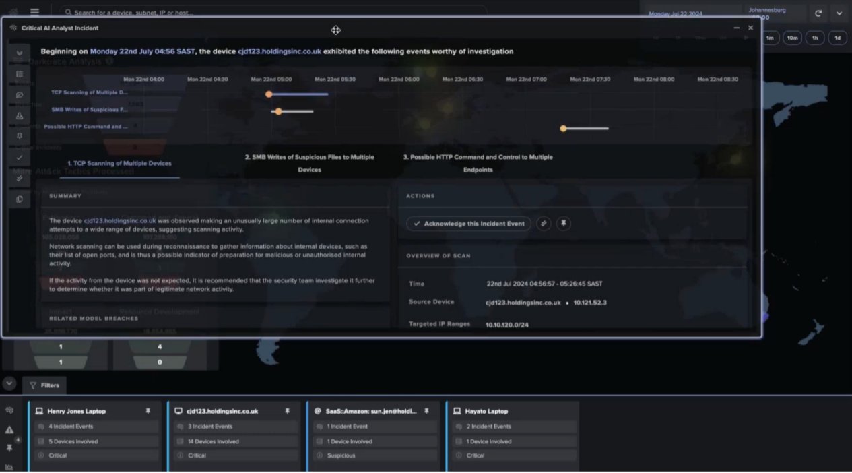Click the double checkmark icon in sidebar
Viewport: 852px width, 473px height.
point(20,179)
